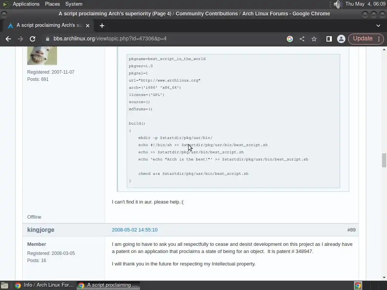Viewport: 387px width, 290px height.
Task: Click the mkdir -p startdir code line
Action: [x=175, y=138]
